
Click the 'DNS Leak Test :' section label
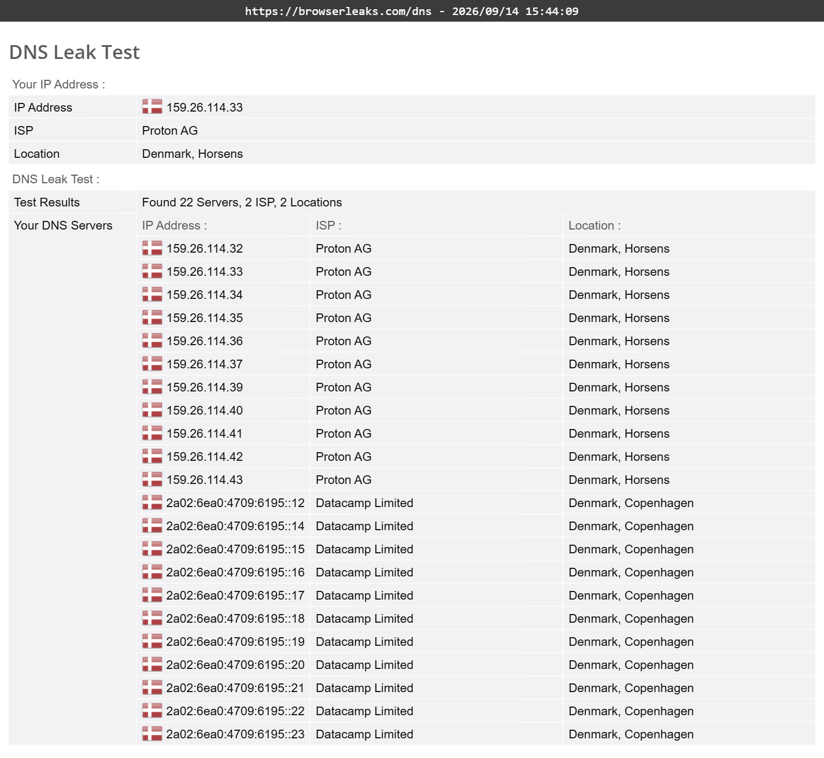56,179
